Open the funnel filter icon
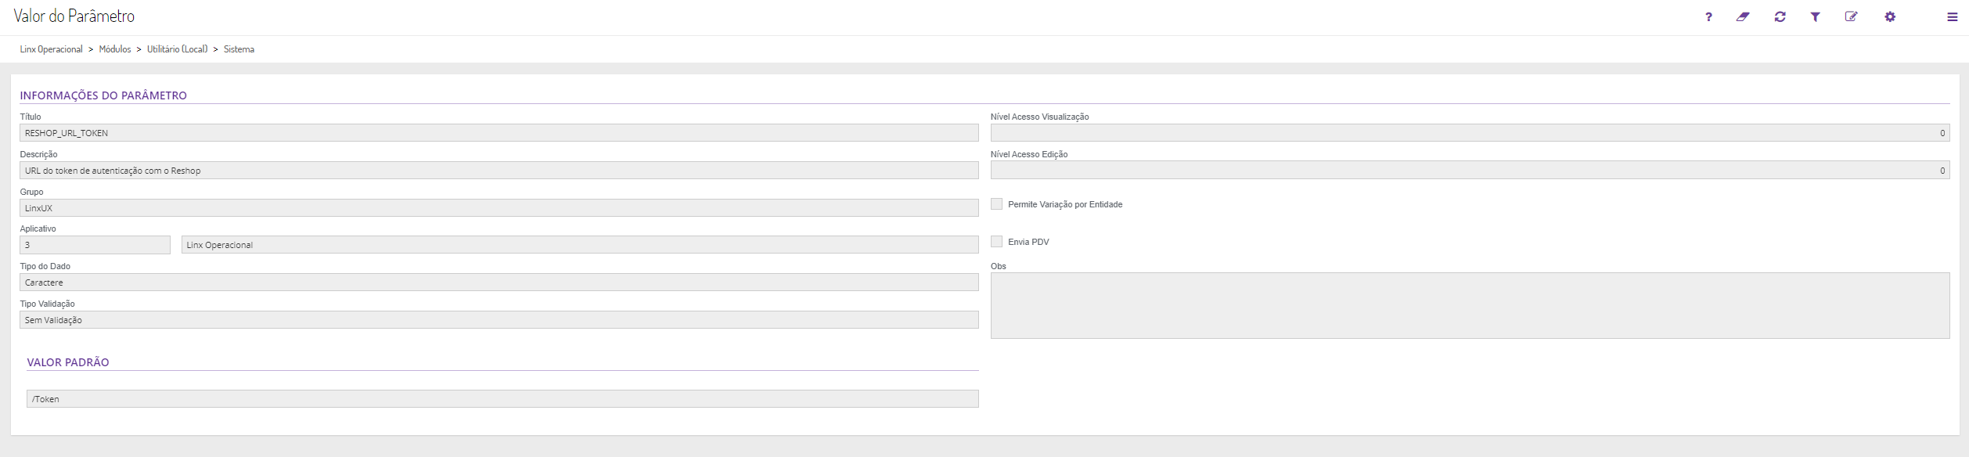The height and width of the screenshot is (457, 1969). tap(1815, 17)
